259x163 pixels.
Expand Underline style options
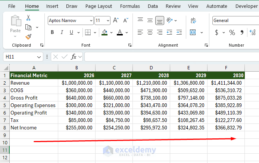coord(79,32)
